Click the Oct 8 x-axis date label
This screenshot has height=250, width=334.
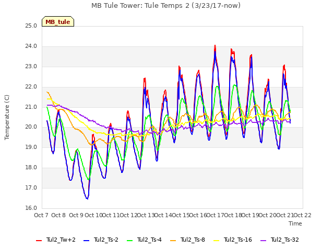click(x=58, y=215)
